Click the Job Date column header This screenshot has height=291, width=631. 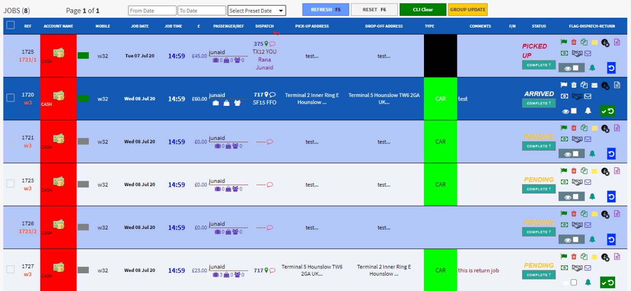(140, 26)
